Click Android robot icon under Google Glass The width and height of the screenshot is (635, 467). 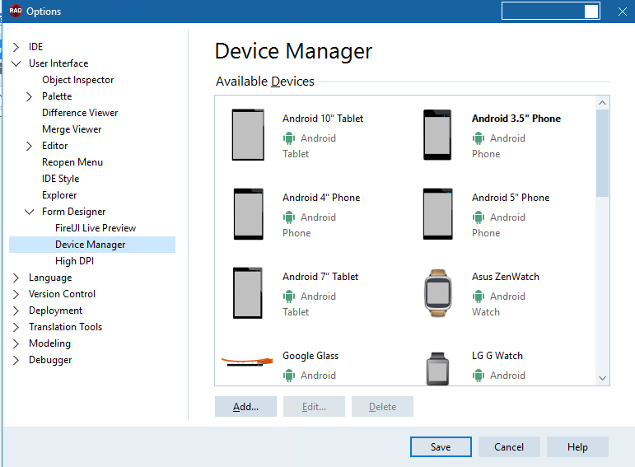coord(289,376)
